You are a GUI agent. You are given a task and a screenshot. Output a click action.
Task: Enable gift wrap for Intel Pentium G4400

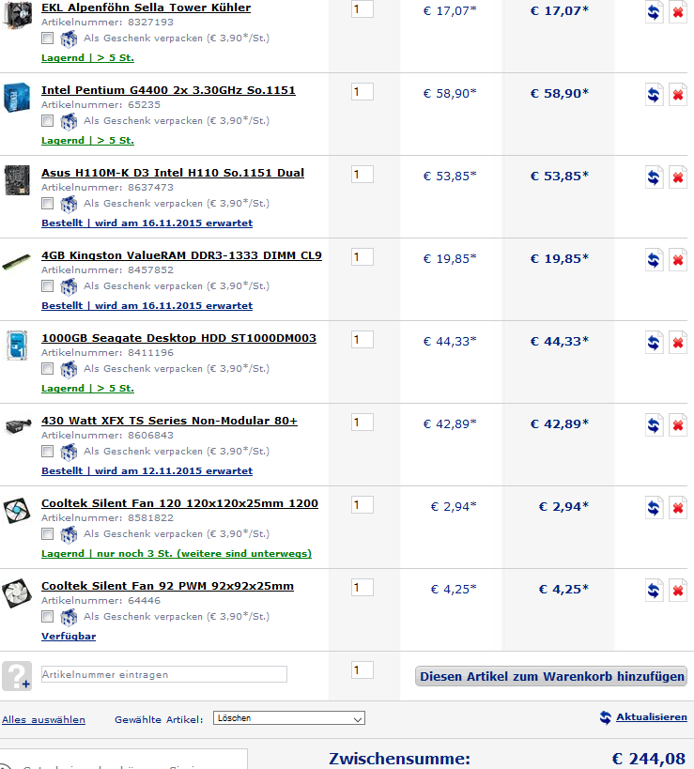(47, 120)
